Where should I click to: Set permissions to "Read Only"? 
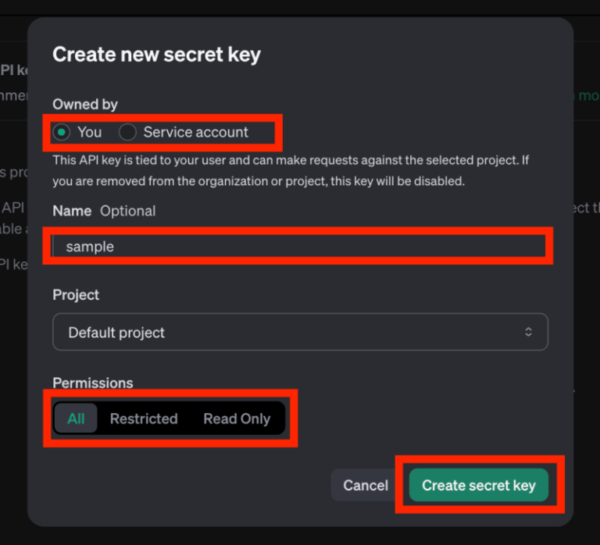(x=237, y=419)
